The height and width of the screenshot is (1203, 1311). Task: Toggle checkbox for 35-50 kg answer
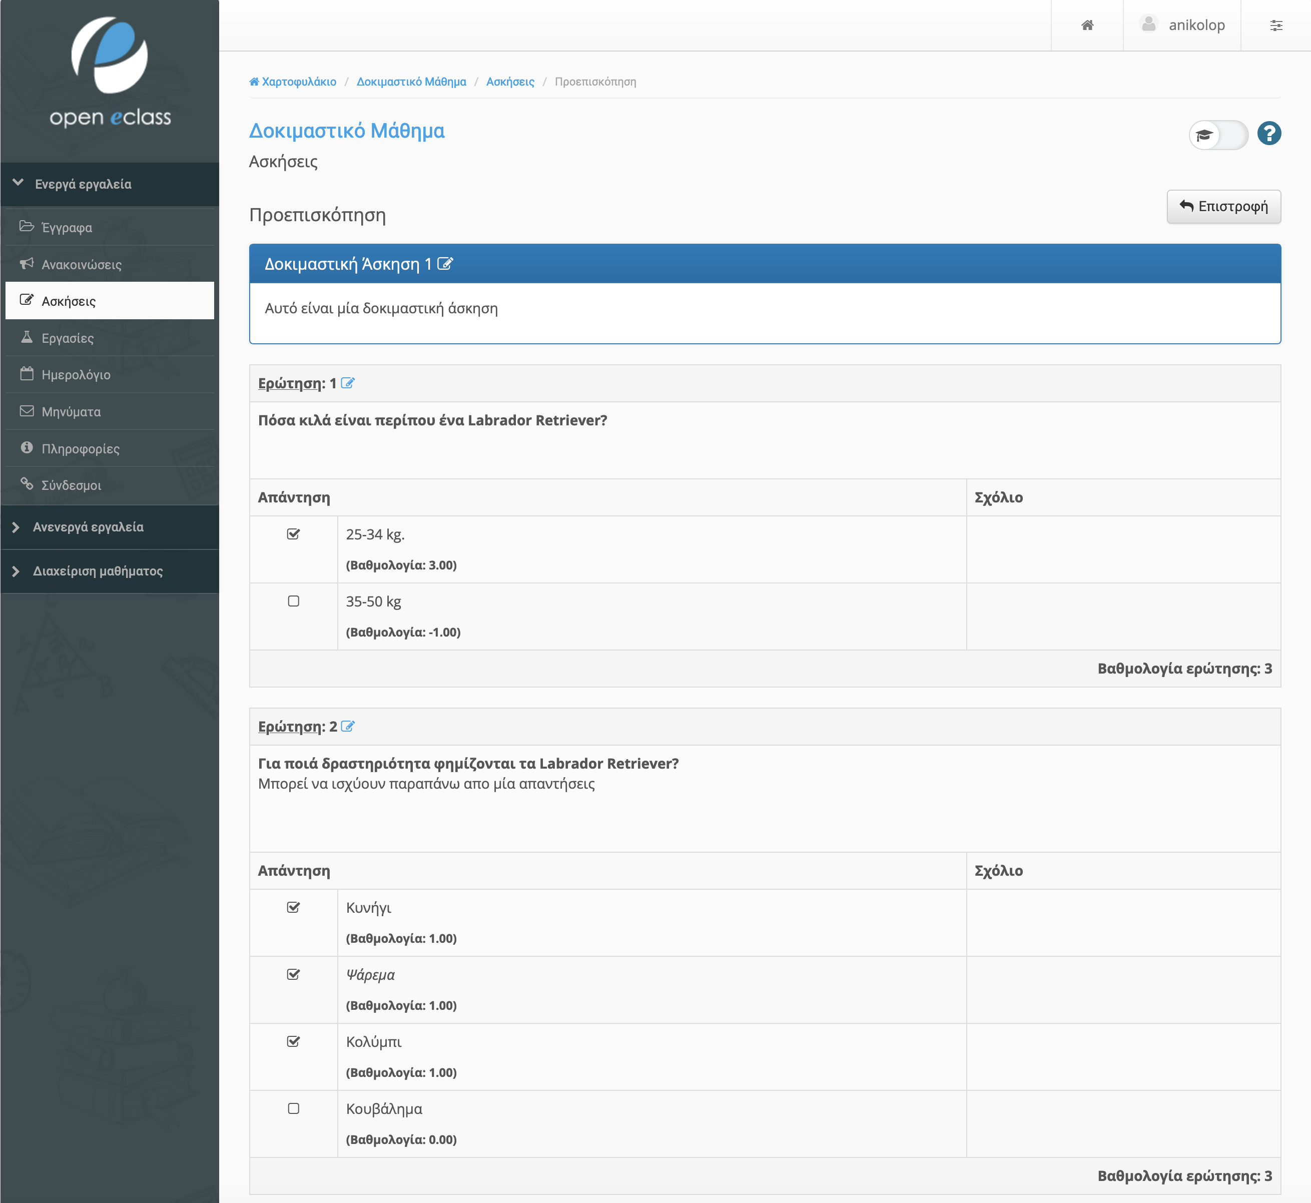[294, 601]
